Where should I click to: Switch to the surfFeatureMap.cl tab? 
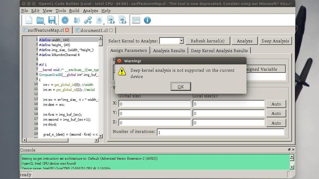[x=46, y=30]
